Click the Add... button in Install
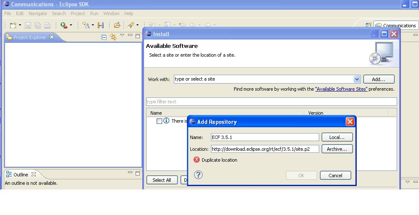Image resolution: width=419 pixels, height=215 pixels. [379, 79]
